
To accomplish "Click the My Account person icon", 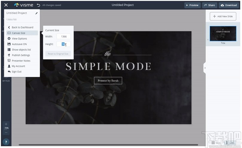I will (x=9, y=66).
